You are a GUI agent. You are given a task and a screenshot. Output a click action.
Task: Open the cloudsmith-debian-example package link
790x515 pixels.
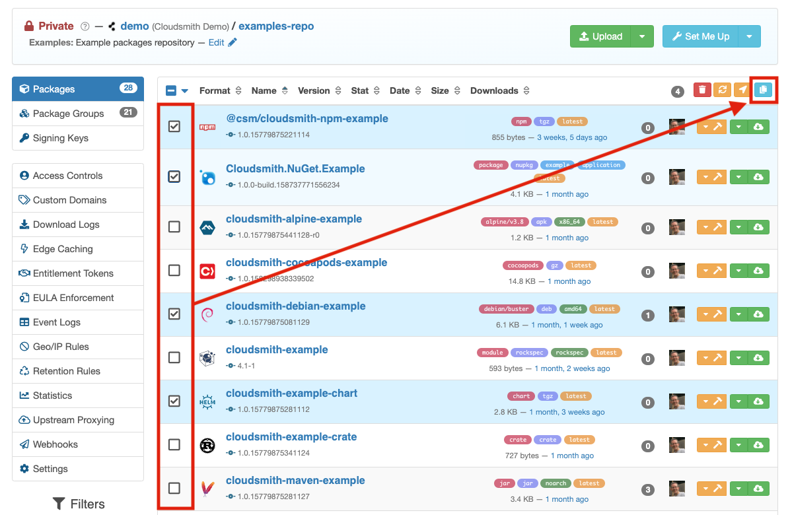click(x=296, y=306)
